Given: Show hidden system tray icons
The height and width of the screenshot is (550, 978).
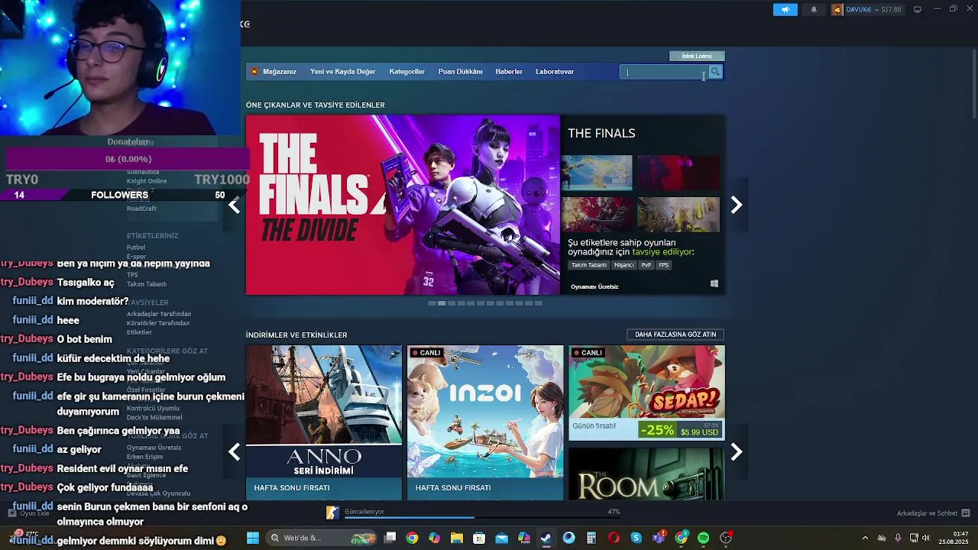Looking at the screenshot, I should click(865, 538).
